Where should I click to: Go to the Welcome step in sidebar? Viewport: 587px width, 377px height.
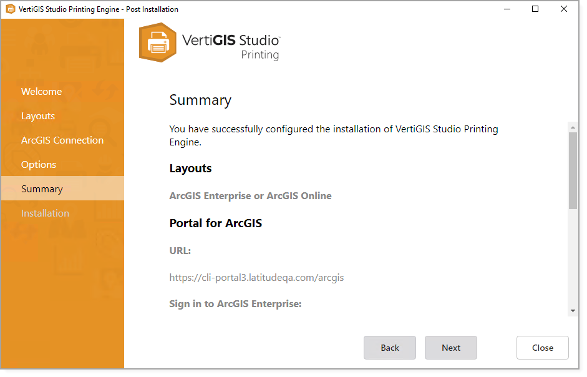(41, 92)
